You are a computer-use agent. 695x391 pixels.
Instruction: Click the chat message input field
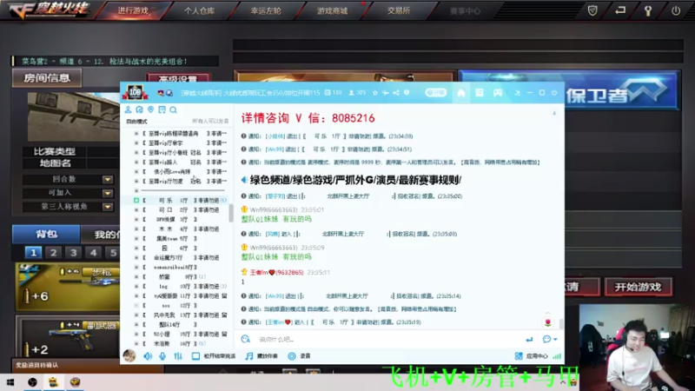tap(387, 339)
